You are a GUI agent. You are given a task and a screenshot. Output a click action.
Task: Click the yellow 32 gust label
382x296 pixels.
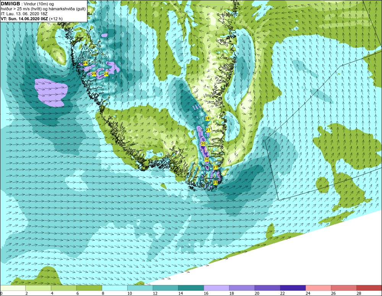click(207, 159)
